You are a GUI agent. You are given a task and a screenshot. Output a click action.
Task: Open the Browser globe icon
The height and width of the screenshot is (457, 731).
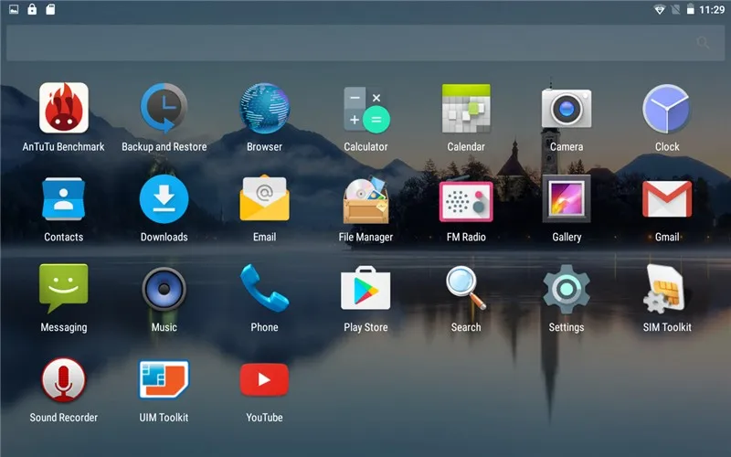click(x=264, y=108)
